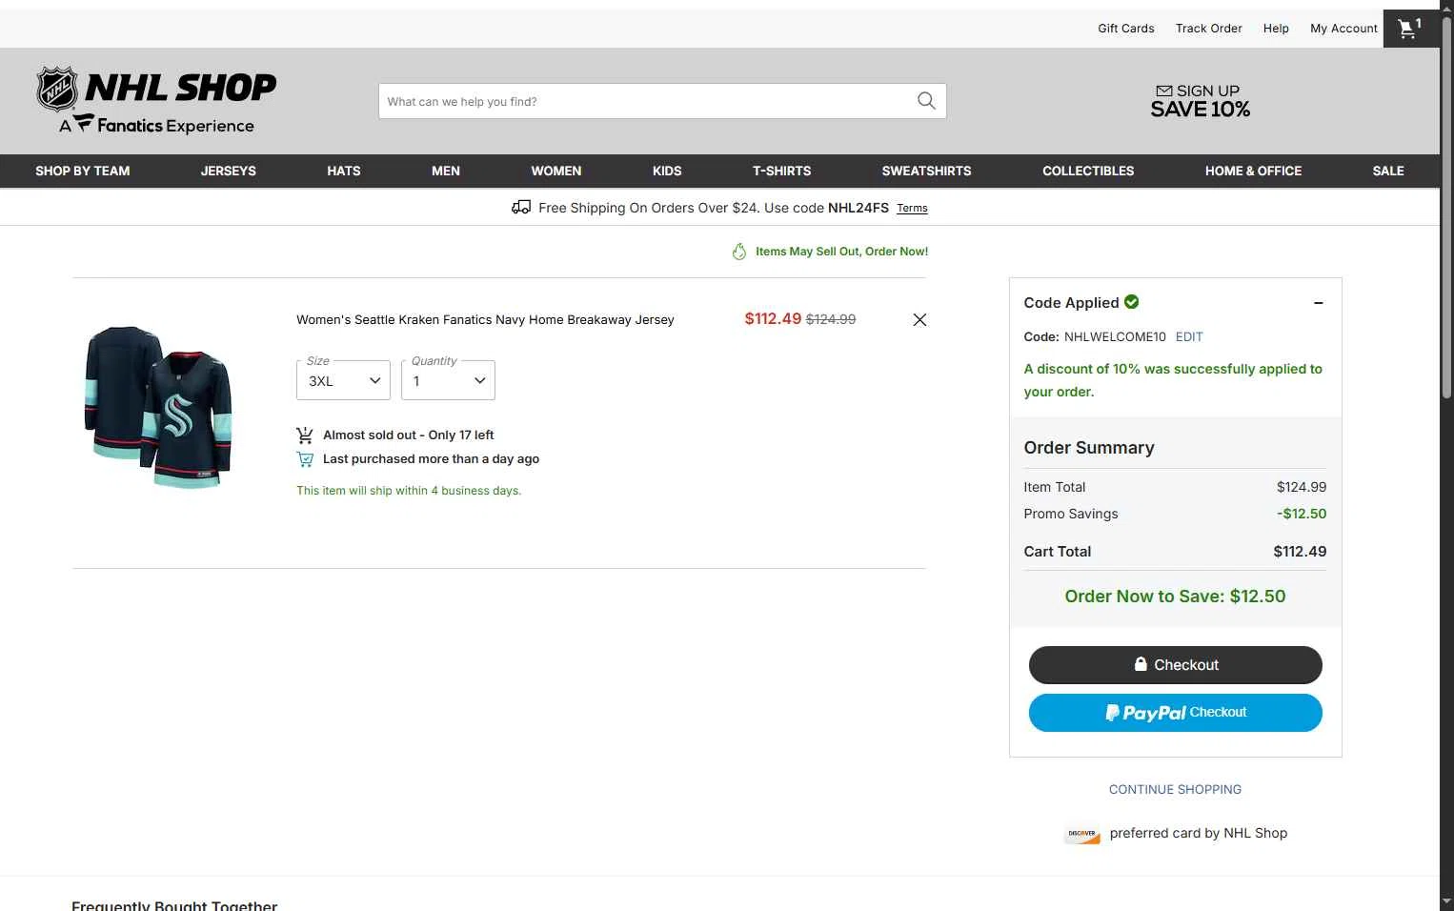The width and height of the screenshot is (1454, 911).
Task: Click the Order Now to Save: $12.50 text
Action: click(x=1176, y=597)
